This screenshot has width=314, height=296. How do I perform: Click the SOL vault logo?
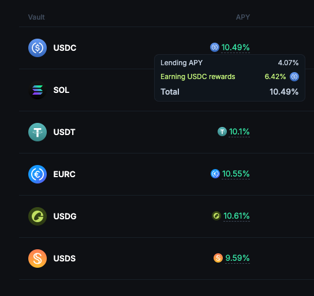coord(38,90)
